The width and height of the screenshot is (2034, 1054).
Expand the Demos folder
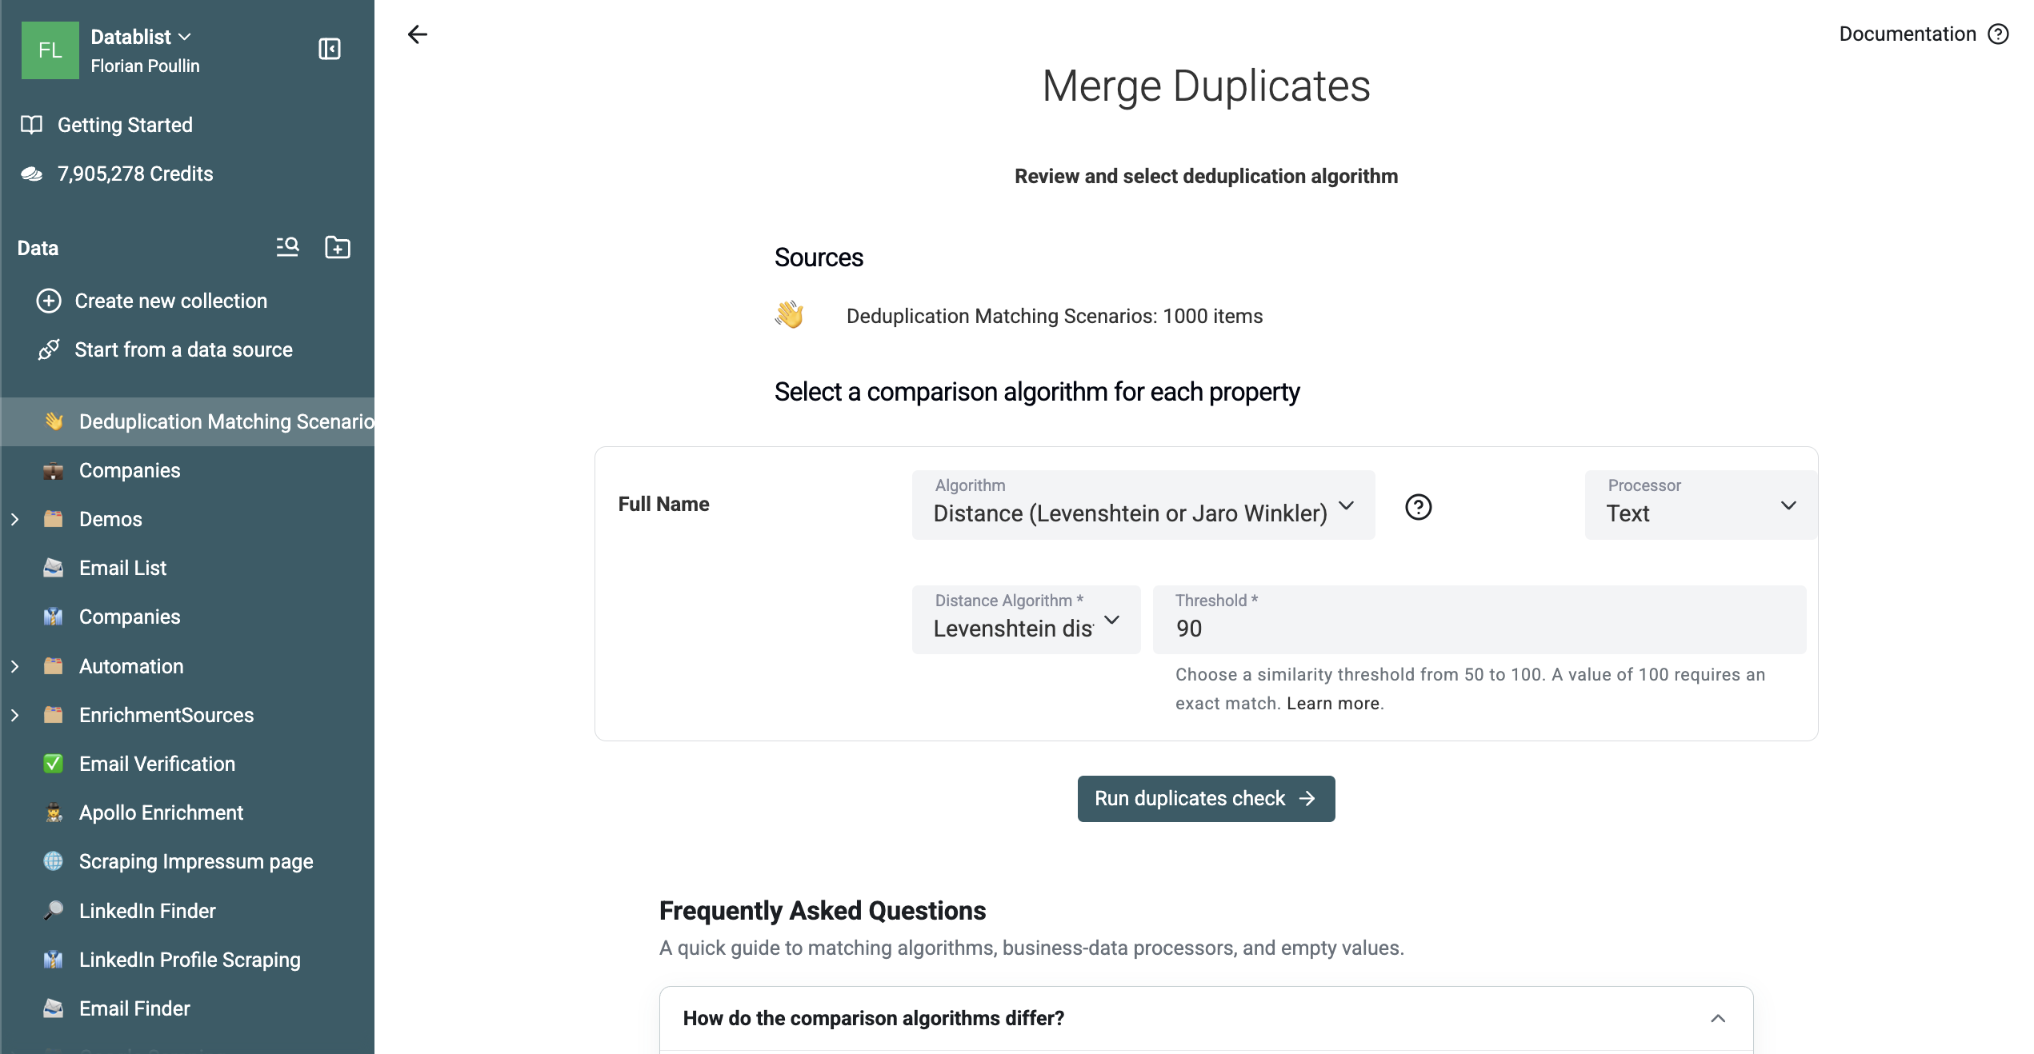[x=15, y=519]
